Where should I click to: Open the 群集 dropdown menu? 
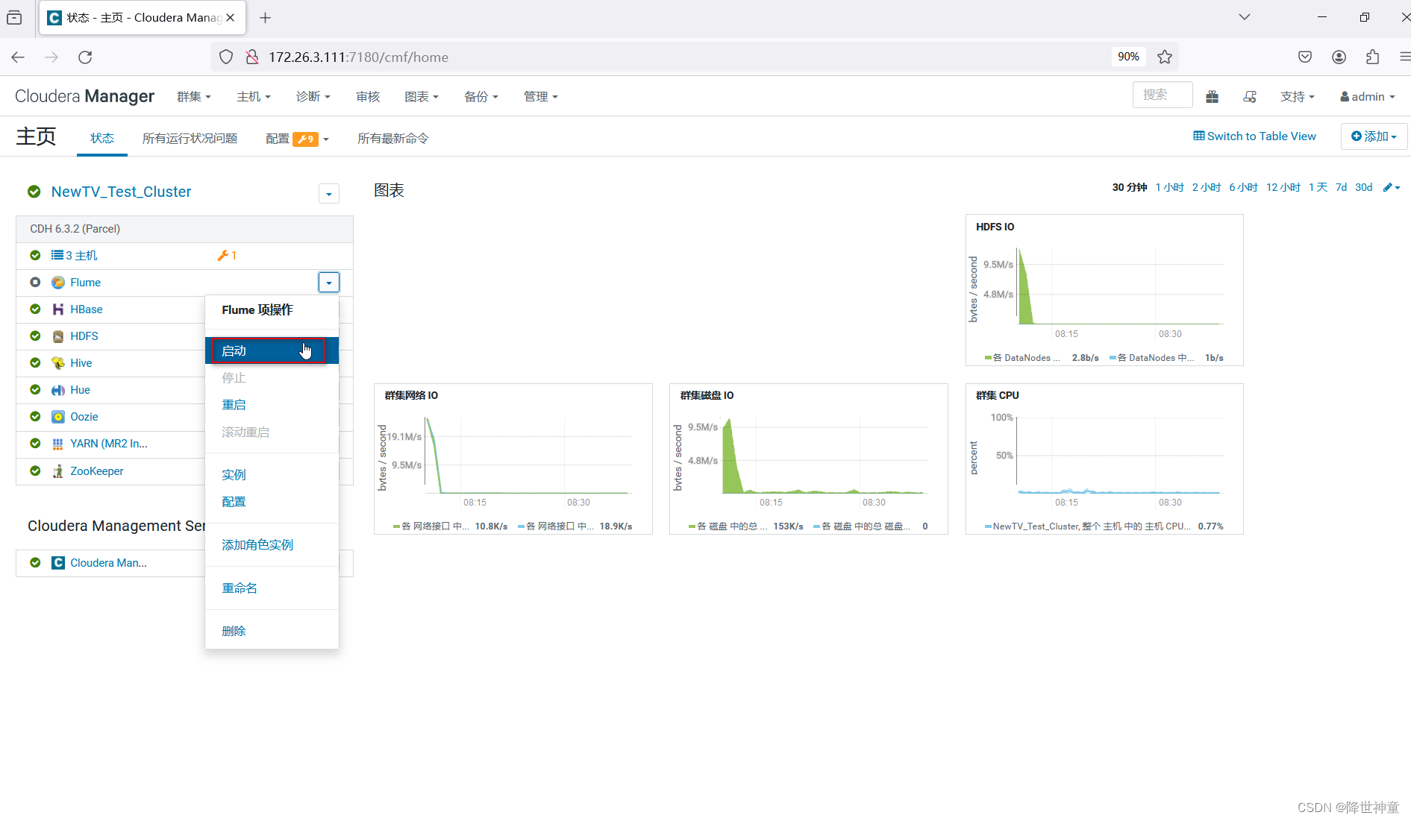tap(194, 97)
